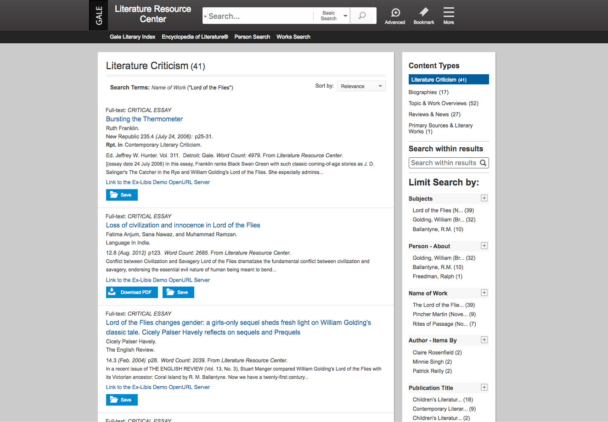Select Literature Criticism (41) content type
This screenshot has width=608, height=422.
coord(449,79)
